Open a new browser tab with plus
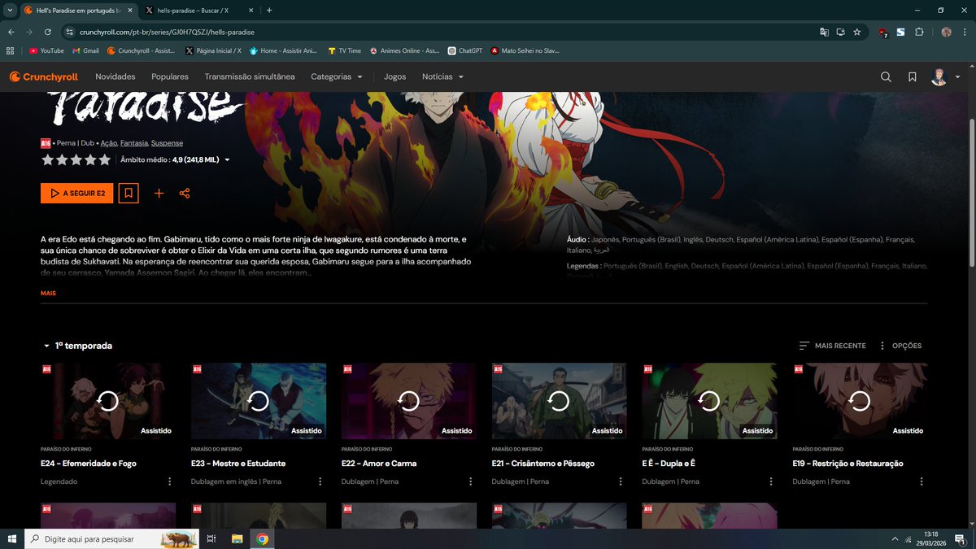This screenshot has width=976, height=549. click(x=269, y=11)
